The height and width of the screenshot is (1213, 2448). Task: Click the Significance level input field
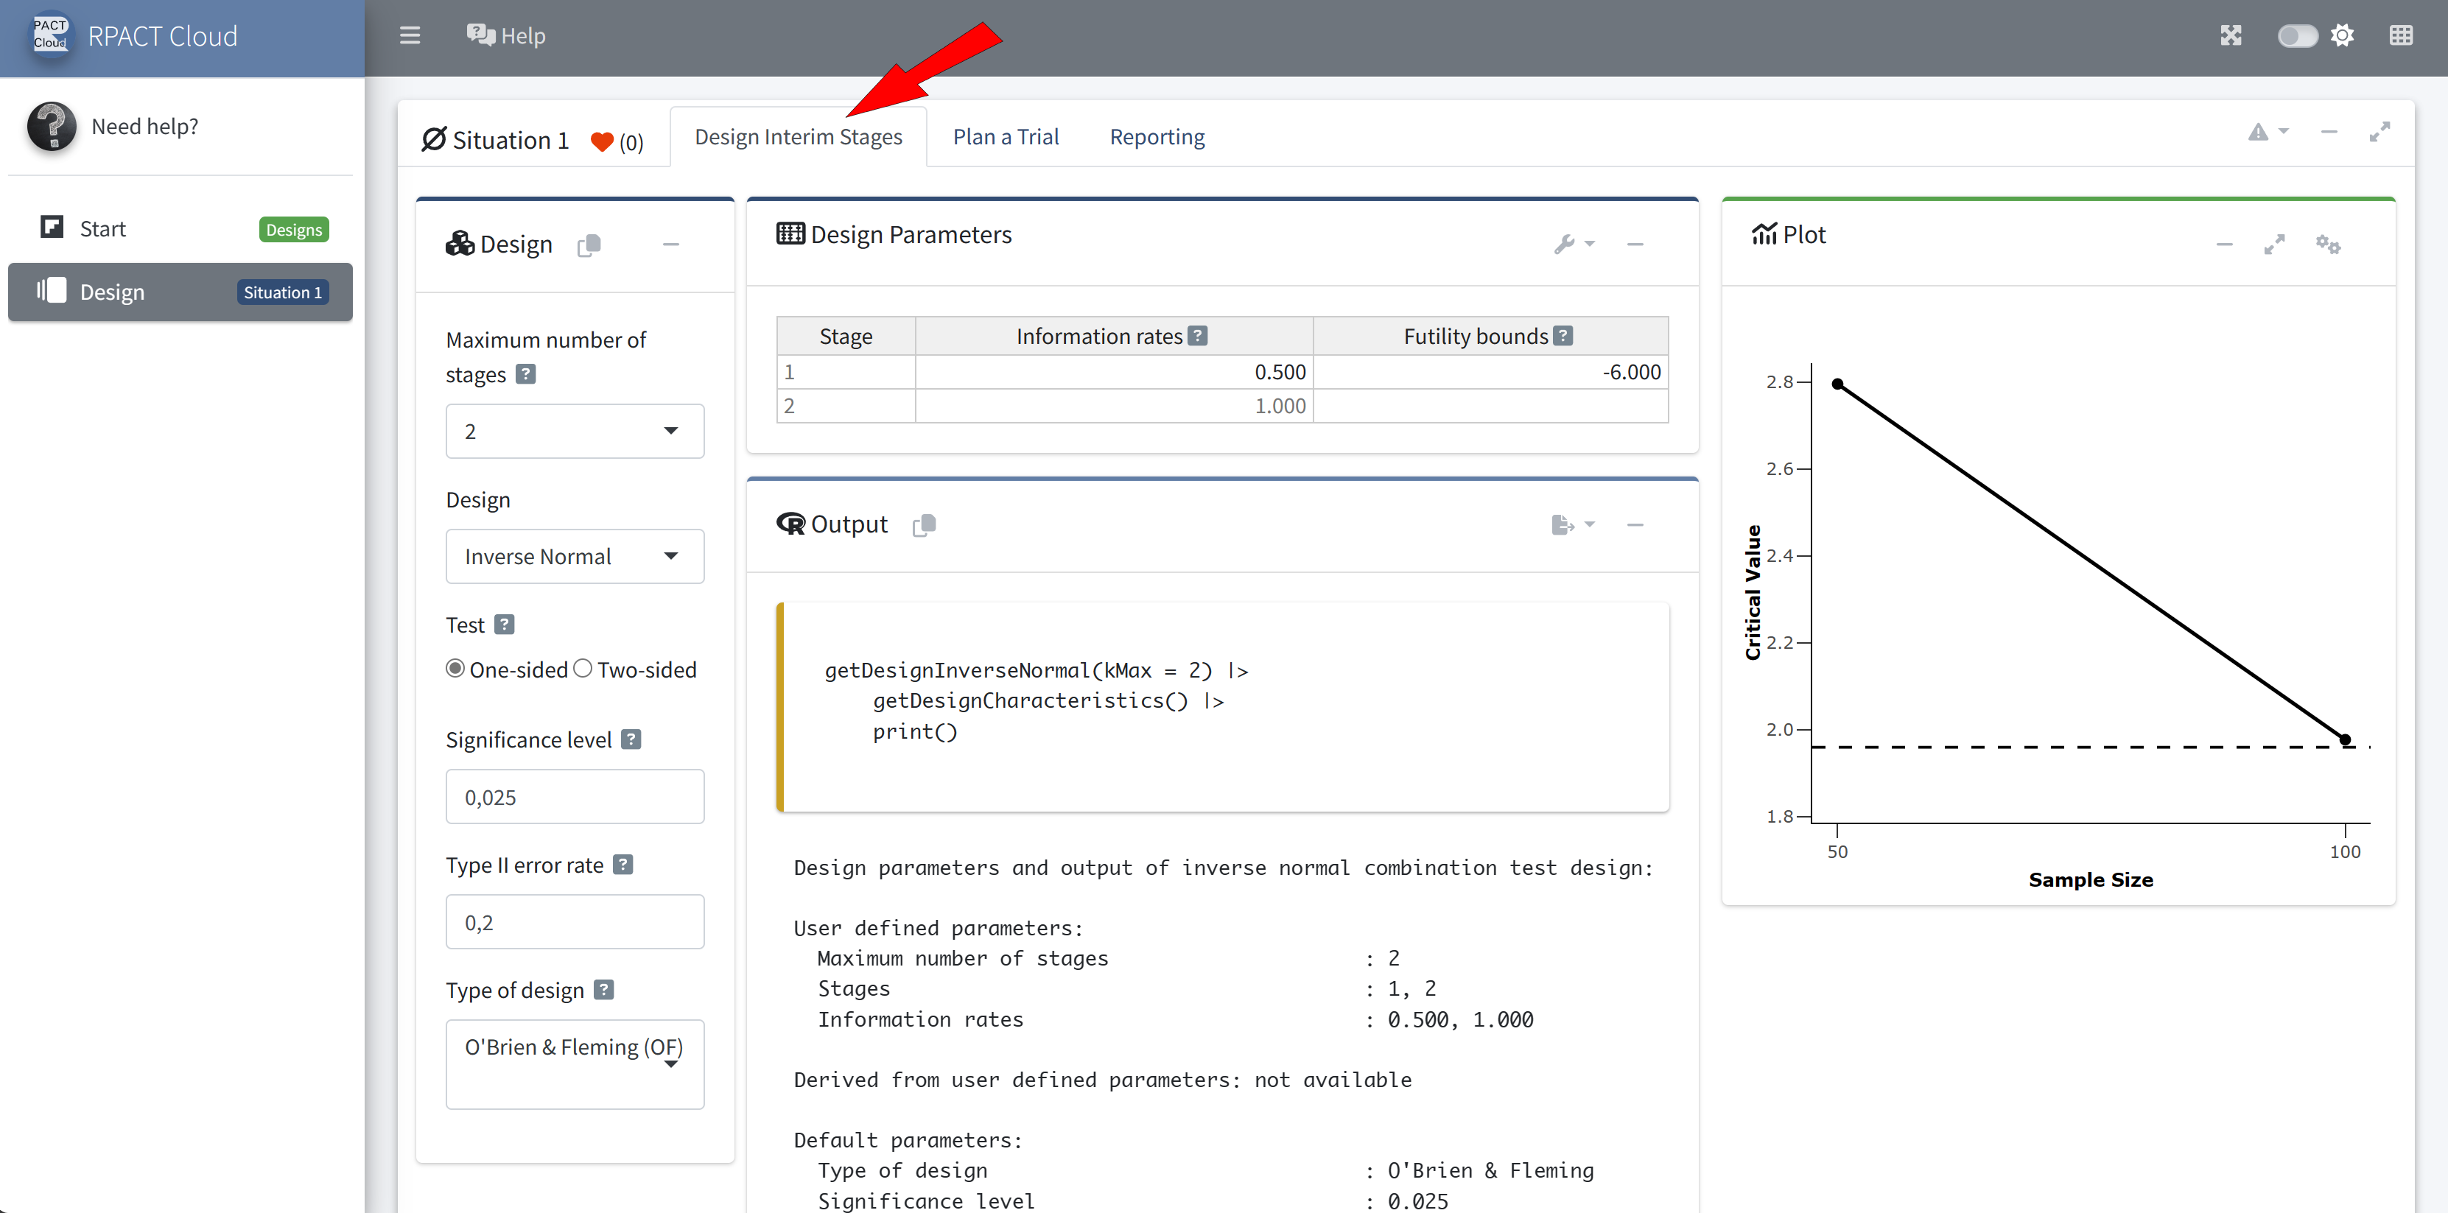(574, 797)
